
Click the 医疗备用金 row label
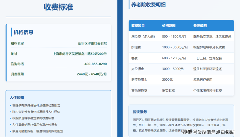(x=139, y=80)
